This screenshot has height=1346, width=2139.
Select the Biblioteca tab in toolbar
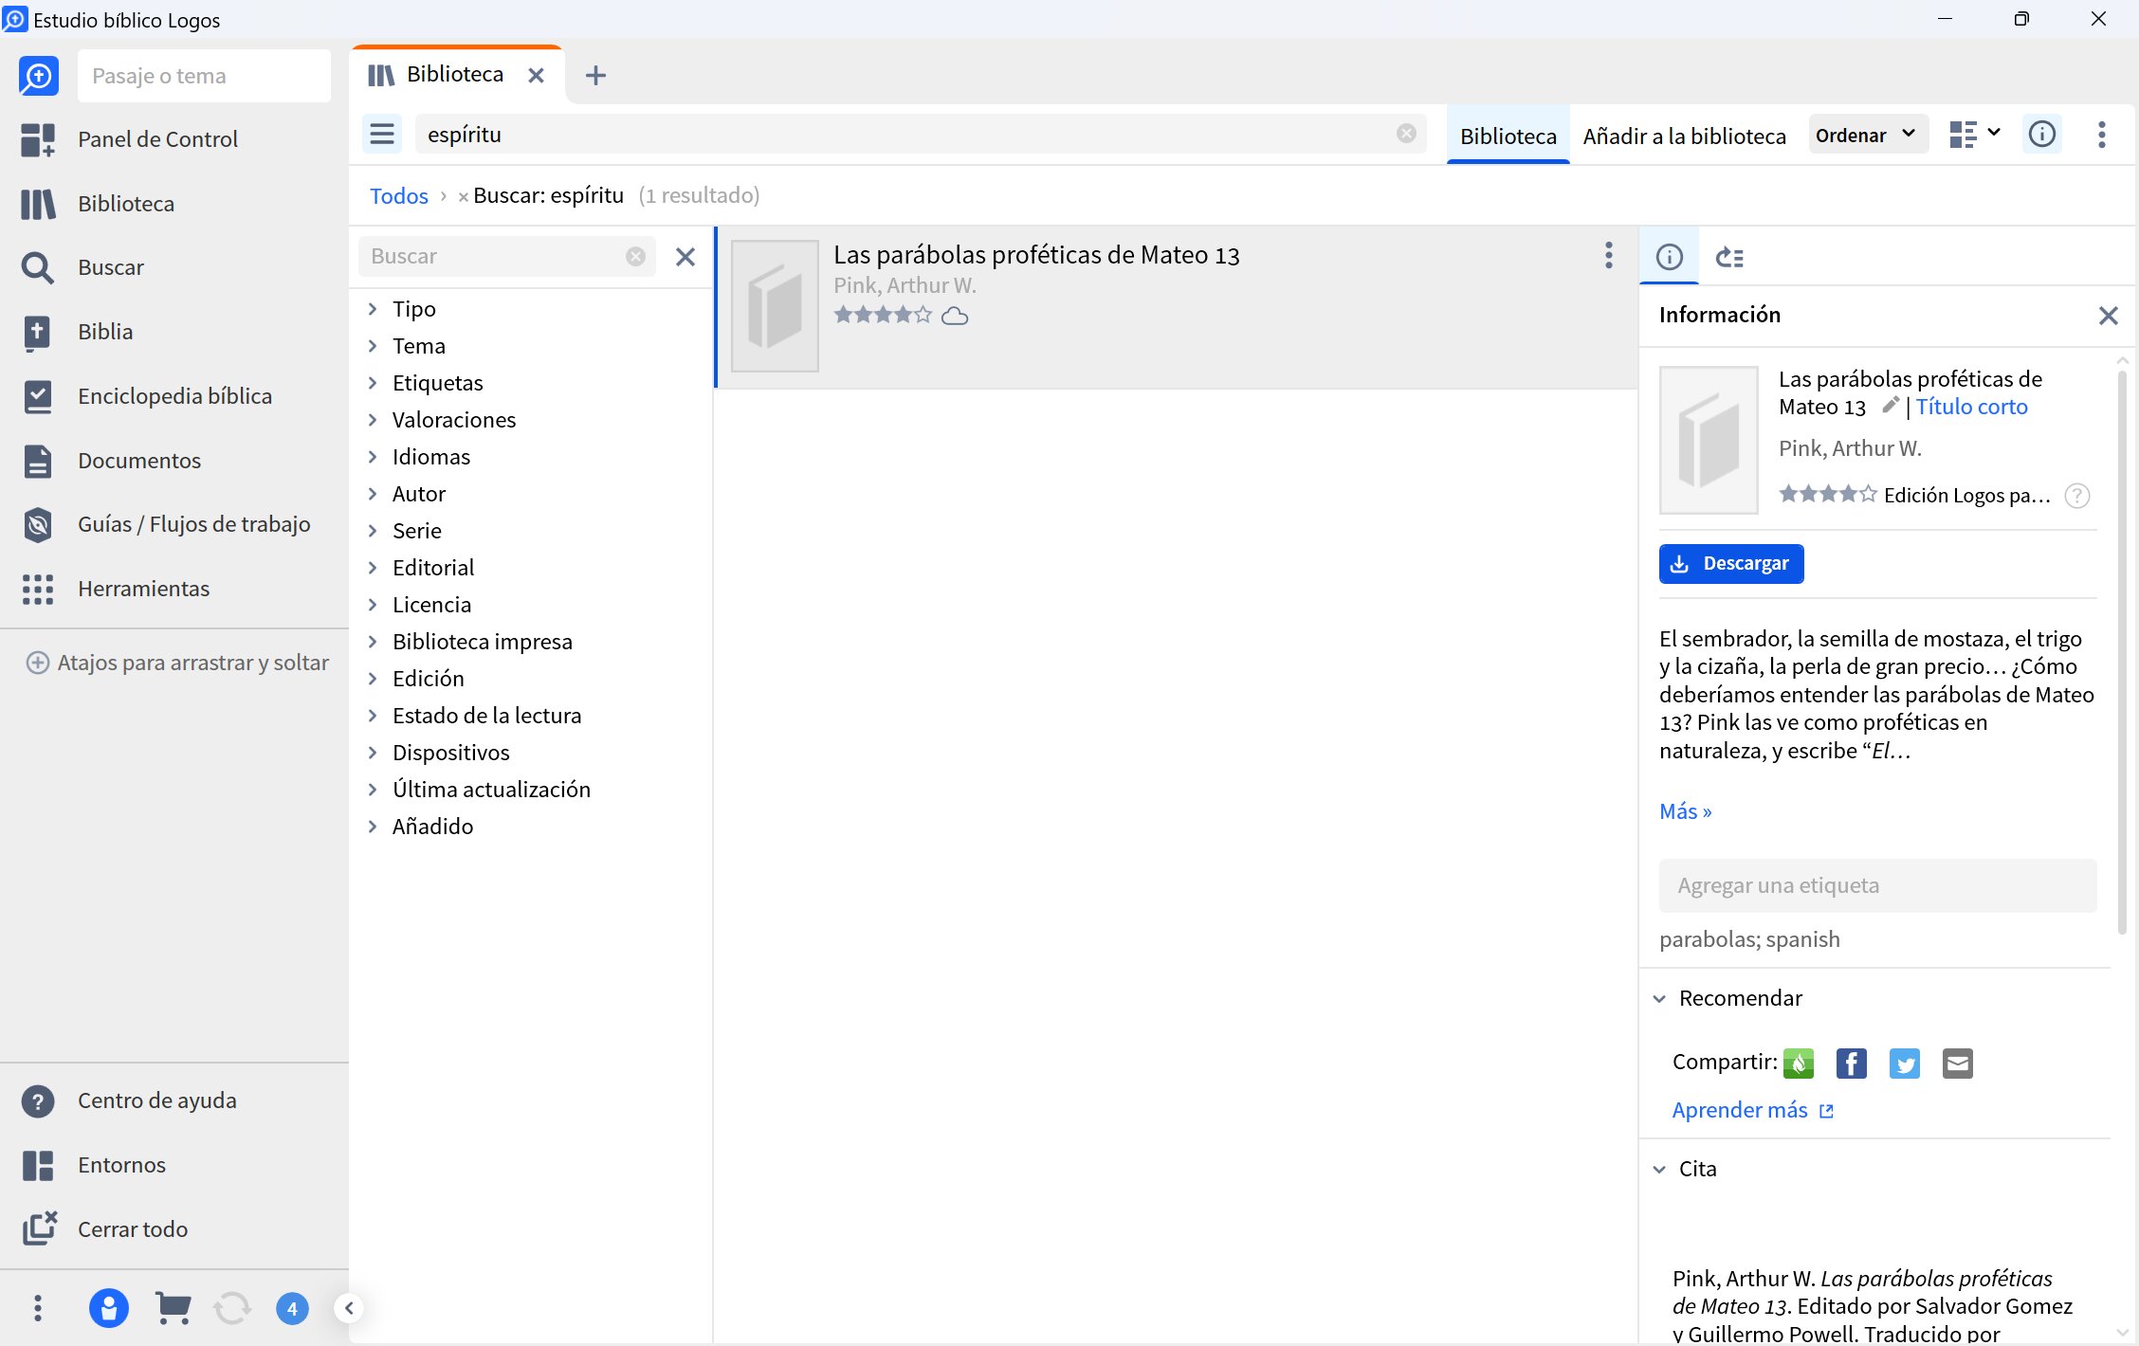click(x=1508, y=136)
